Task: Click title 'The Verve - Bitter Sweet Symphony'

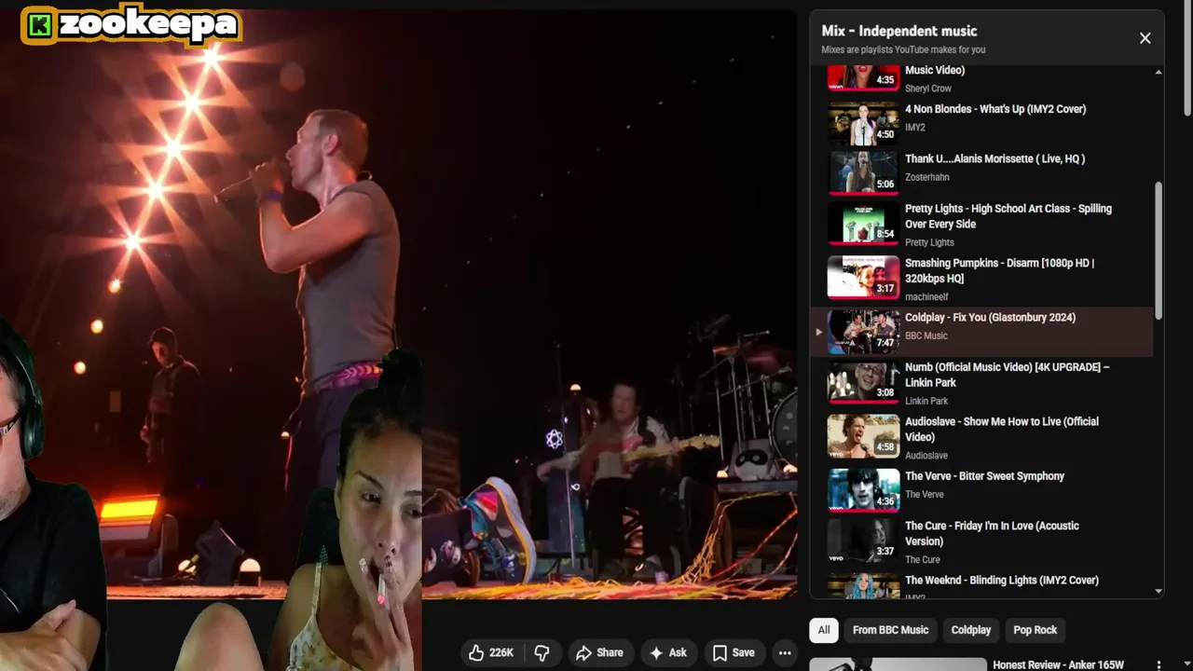Action: [x=984, y=476]
